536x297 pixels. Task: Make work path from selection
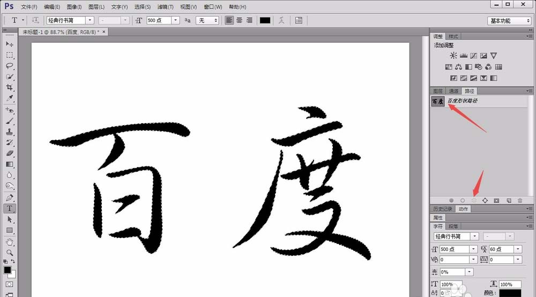(485, 201)
